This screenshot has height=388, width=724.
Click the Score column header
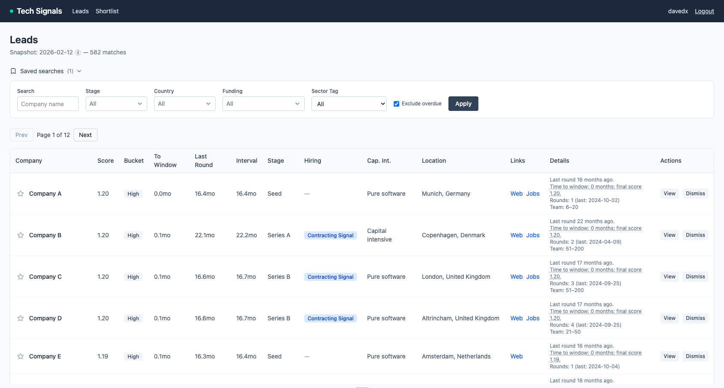point(106,161)
